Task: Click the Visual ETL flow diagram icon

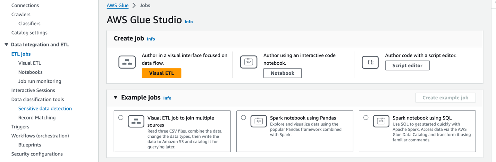Action: pyautogui.click(x=127, y=62)
